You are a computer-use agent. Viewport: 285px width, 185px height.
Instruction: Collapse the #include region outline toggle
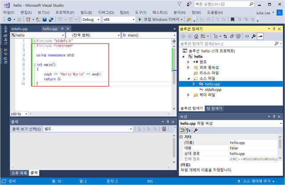(34, 41)
